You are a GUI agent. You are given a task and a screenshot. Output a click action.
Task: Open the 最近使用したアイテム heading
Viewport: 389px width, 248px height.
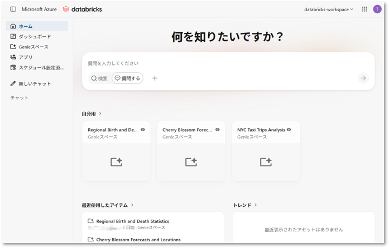105,205
